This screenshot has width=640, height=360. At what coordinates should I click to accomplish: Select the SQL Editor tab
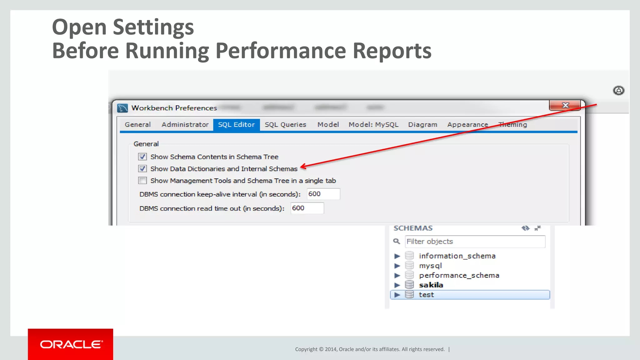point(237,125)
